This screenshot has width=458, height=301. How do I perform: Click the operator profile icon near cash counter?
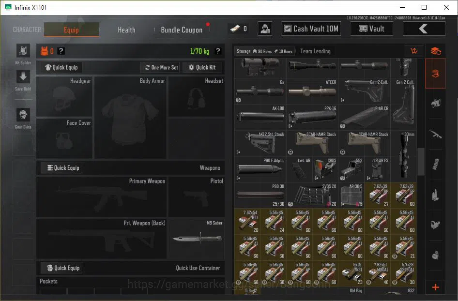(x=265, y=29)
